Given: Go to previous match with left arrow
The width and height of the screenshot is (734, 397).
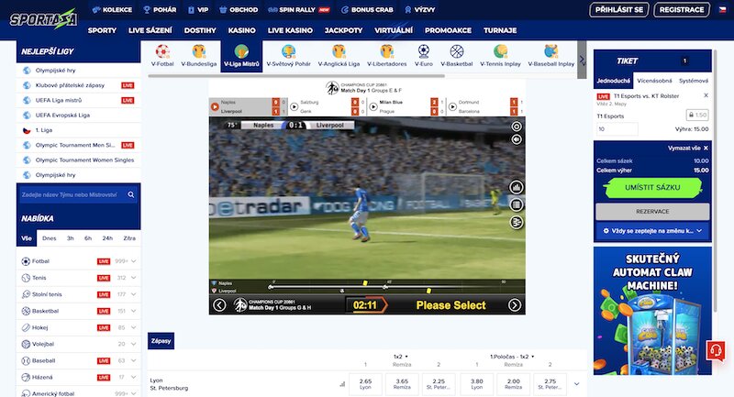Looking at the screenshot, I should point(219,305).
